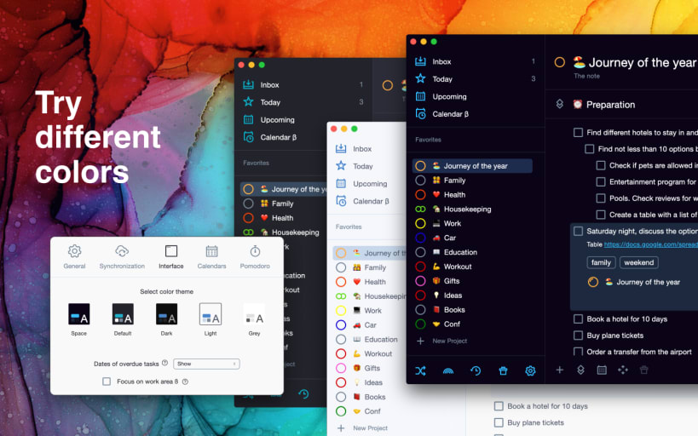This screenshot has height=436, width=698.
Task: Open settings gear in dark window toolbar
Action: click(x=530, y=370)
